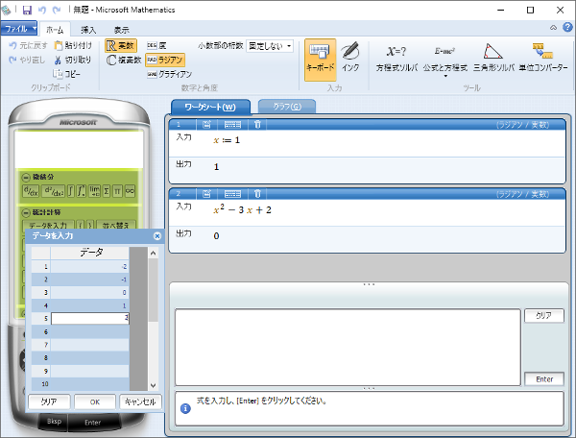
Task: Open 公式と方程式 dropdown
Action: [x=445, y=60]
